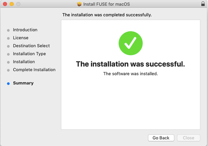Select the Installation step in sidebar
Viewport: 208px width, 146px height.
point(24,62)
